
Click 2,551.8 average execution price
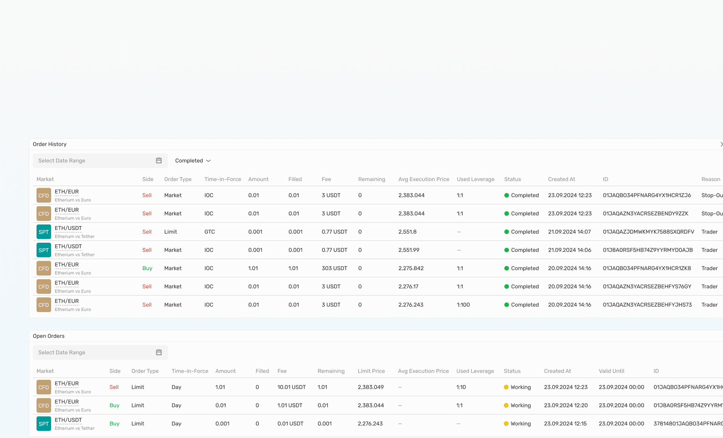[407, 232]
